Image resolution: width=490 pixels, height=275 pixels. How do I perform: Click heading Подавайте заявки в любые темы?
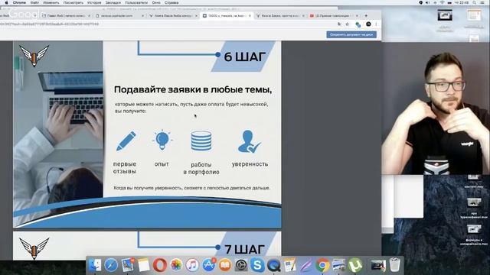193,89
